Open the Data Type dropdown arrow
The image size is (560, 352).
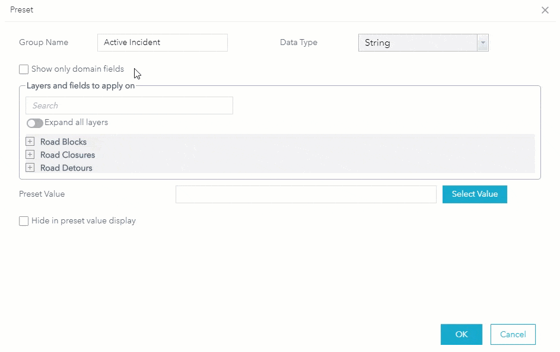point(483,43)
